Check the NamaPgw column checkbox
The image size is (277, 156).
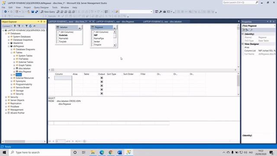pyautogui.click(x=93, y=39)
